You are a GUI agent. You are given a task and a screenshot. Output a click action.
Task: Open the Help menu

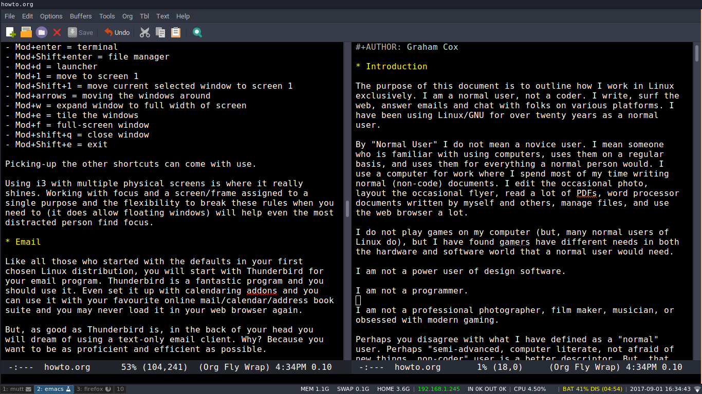[183, 16]
